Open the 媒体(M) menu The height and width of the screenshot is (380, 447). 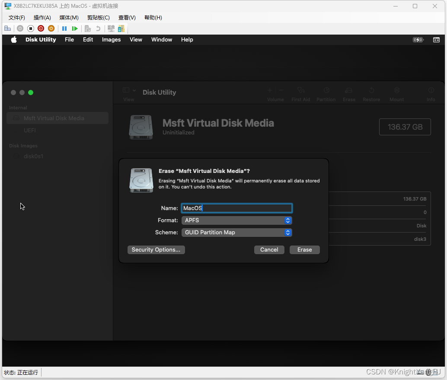point(69,18)
